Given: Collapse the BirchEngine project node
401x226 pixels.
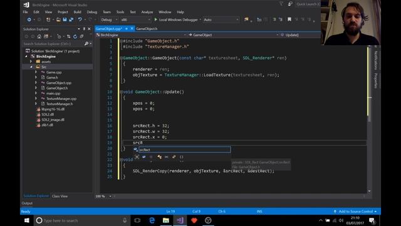Looking at the screenshot, I should pyautogui.click(x=26, y=56).
